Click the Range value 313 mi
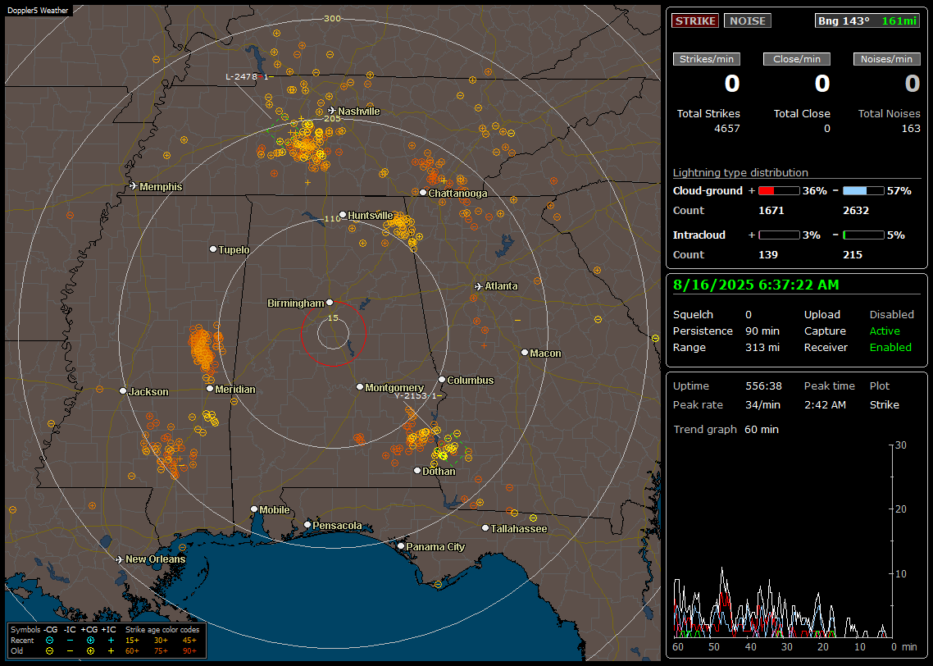Viewport: 933px width, 666px height. 762,348
